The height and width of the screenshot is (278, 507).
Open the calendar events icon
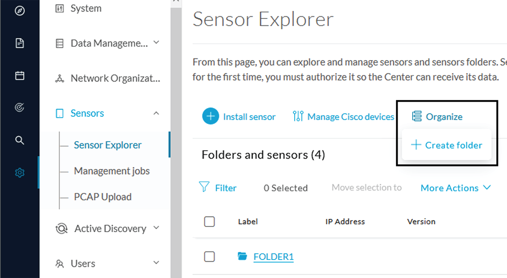pos(20,76)
